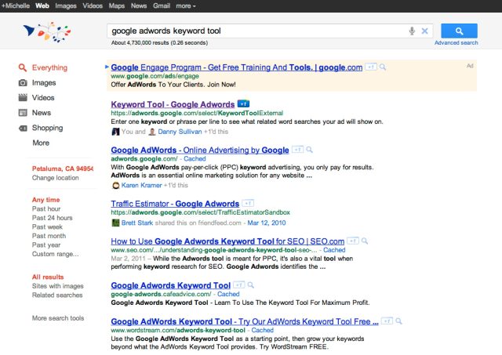Expand 'More' under the sidebar search types
The image size is (502, 355).
pos(41,143)
